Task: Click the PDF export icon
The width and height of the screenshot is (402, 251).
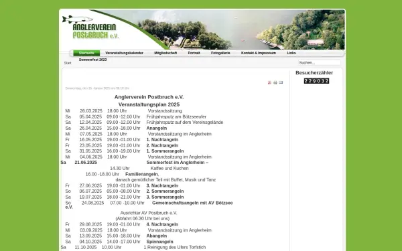Action: click(x=269, y=82)
